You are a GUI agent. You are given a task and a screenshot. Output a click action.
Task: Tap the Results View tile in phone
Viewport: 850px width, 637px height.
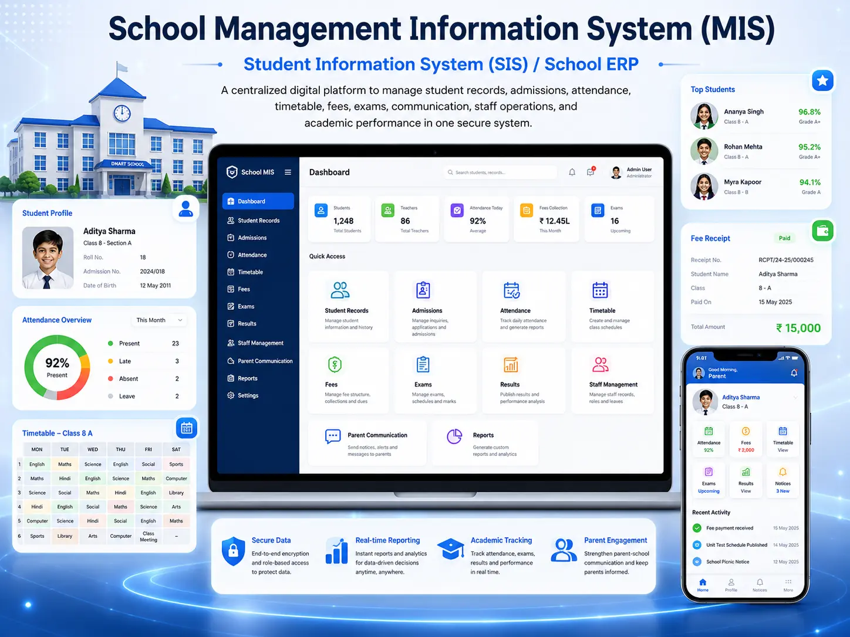(746, 480)
